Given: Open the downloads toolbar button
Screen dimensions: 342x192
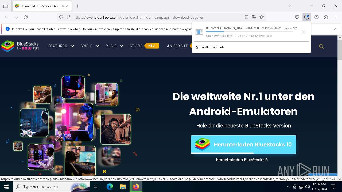Looking at the screenshot, I should click(307, 17).
